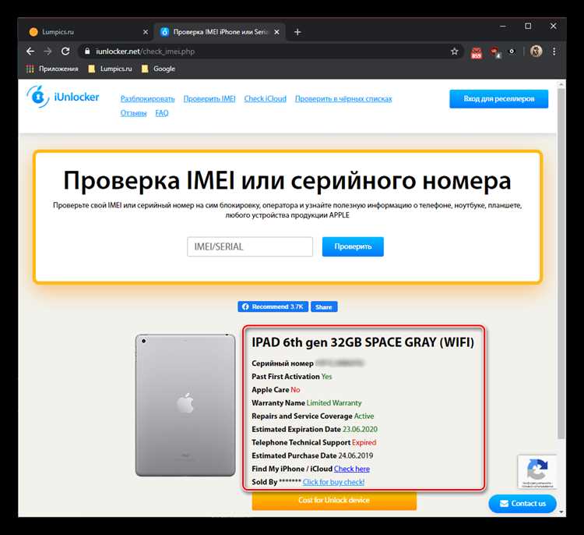The image size is (584, 535).
Task: Select the purchase date 24.06.2019
Action: (x=355, y=455)
